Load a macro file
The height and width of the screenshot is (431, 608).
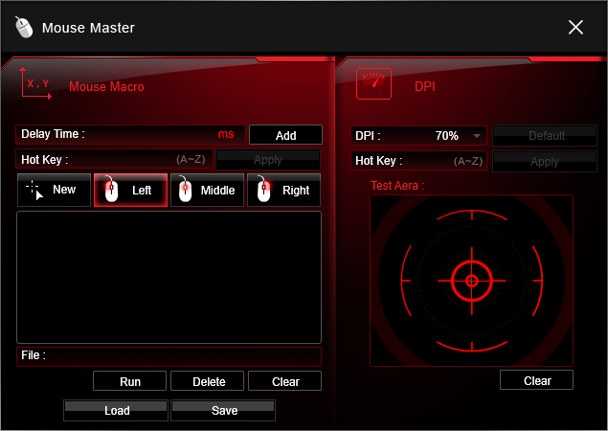pyautogui.click(x=116, y=411)
